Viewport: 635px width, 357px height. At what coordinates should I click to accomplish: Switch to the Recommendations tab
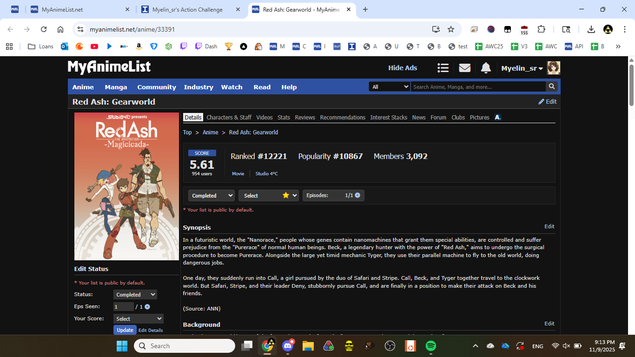[343, 117]
